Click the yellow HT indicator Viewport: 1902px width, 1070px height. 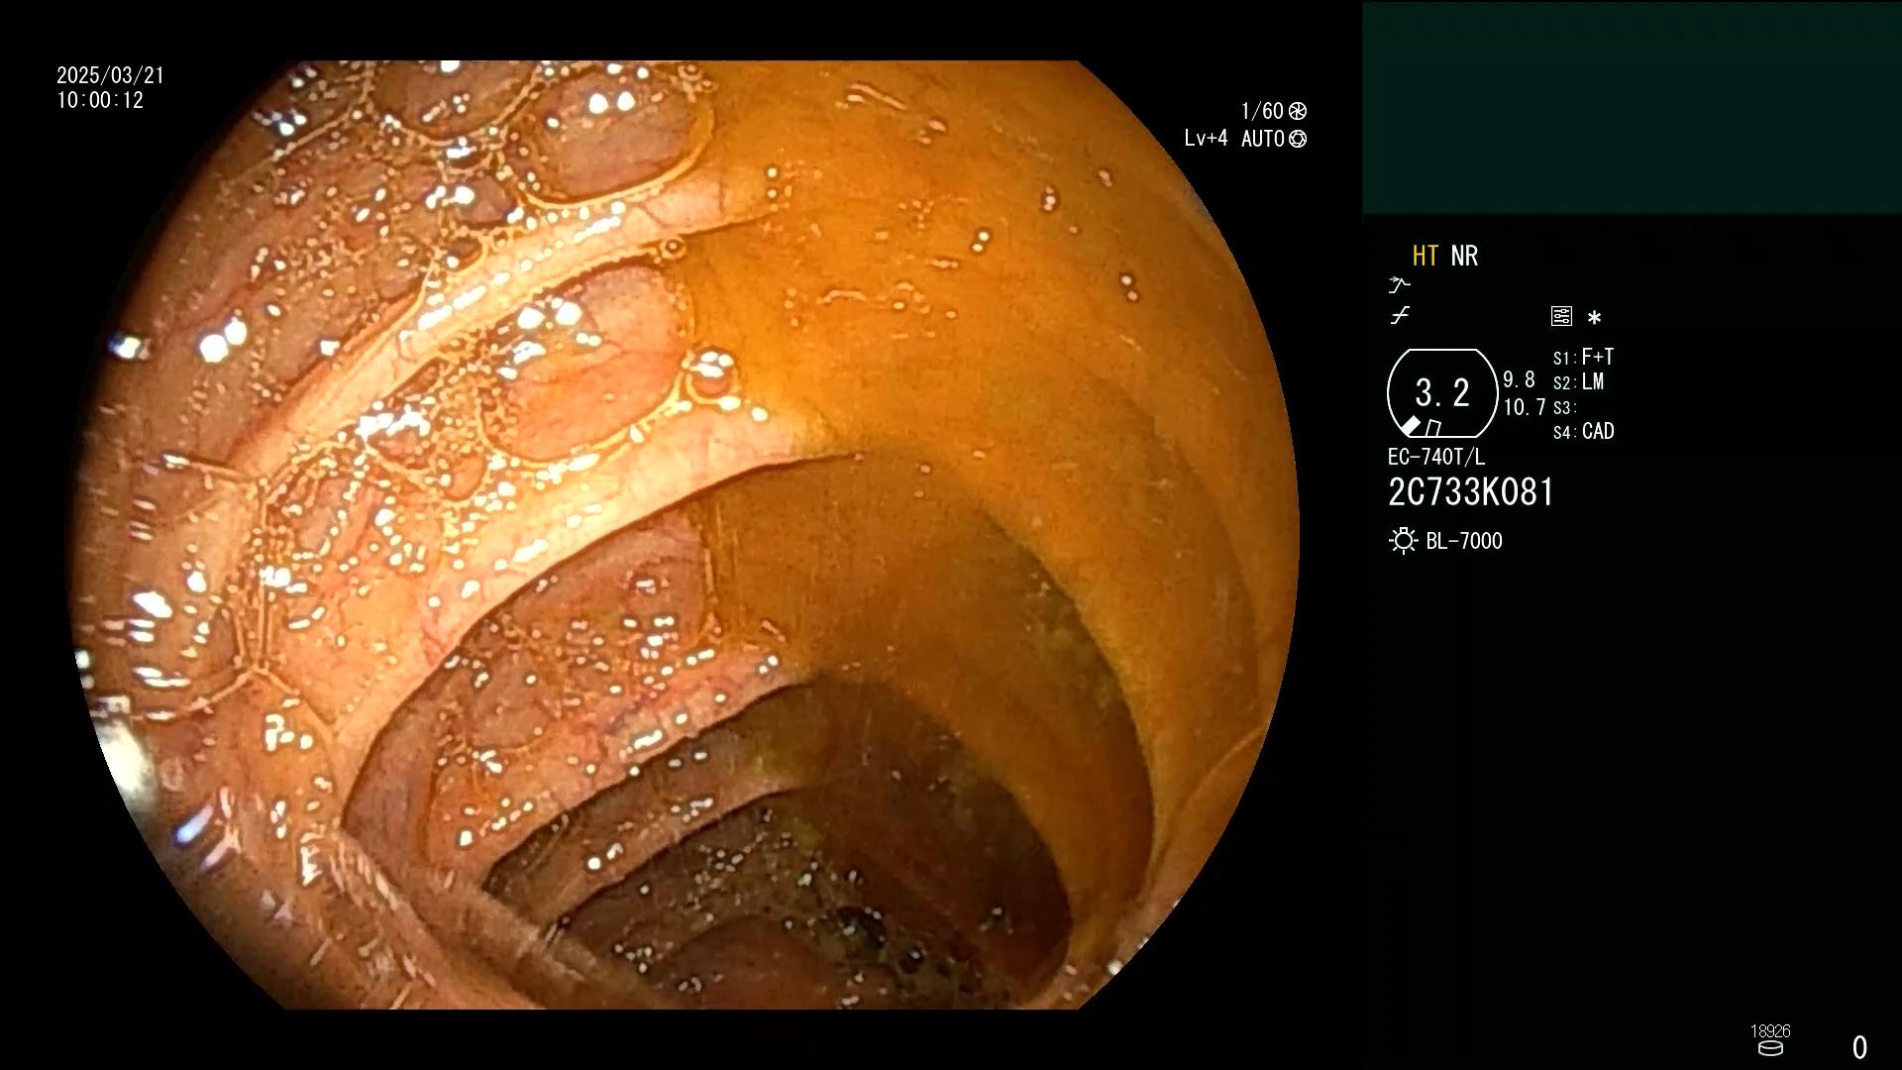click(x=1426, y=256)
